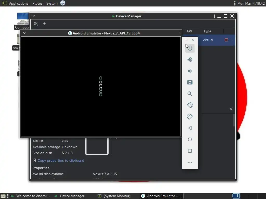Raise volume in emulator toolbar
Image resolution: width=266 pixels, height=199 pixels.
[190, 60]
